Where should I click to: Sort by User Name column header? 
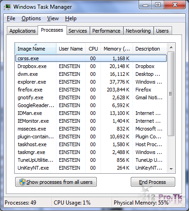71,49
